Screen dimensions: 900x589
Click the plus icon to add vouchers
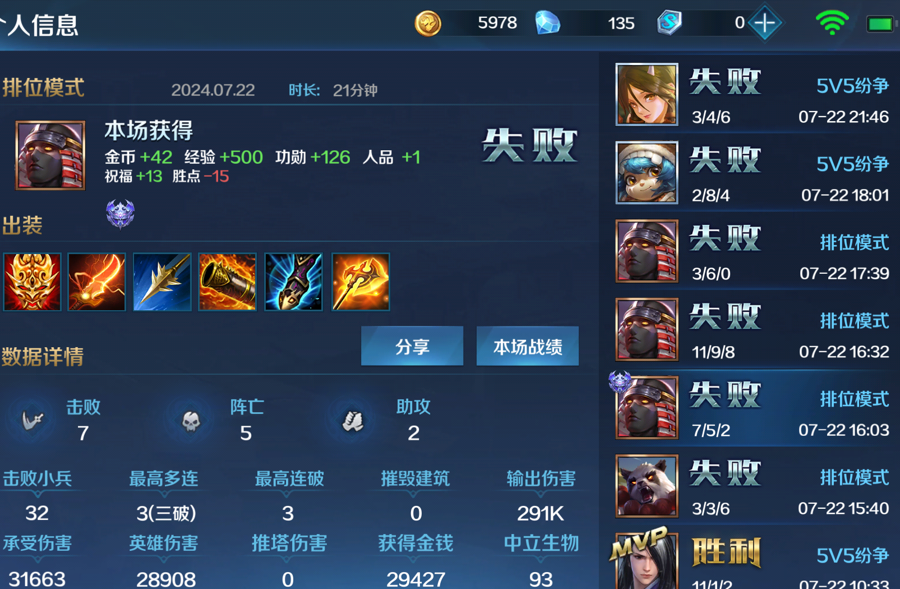click(765, 23)
